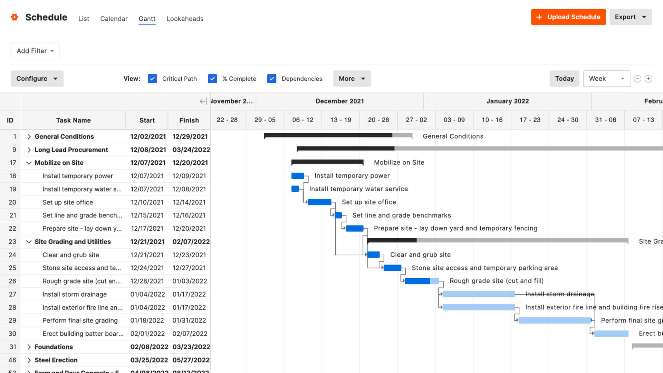The width and height of the screenshot is (663, 373).
Task: Click the Stone site access Gantt bar
Action: click(x=392, y=268)
